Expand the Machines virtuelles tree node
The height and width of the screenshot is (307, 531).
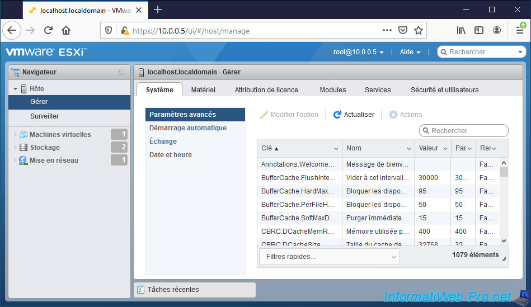click(15, 135)
